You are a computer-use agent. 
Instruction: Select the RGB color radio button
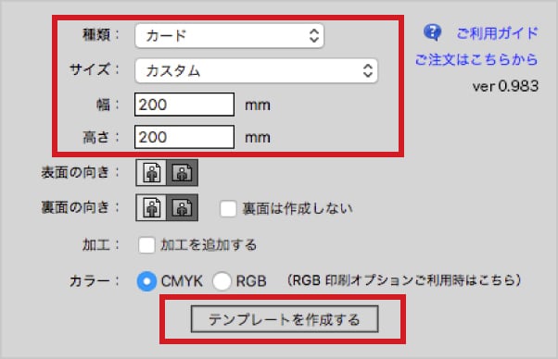[222, 281]
